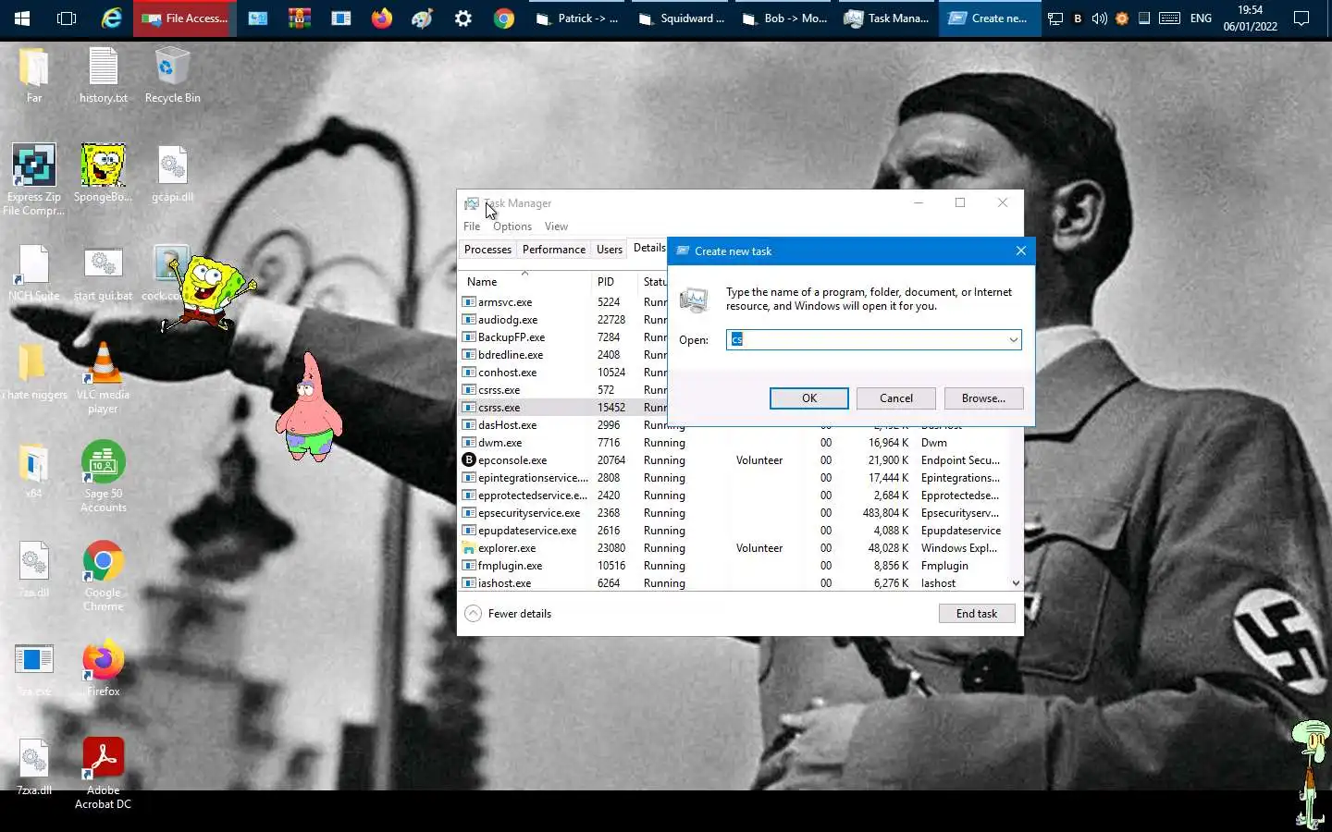Select the NCH Suite shortcut
Viewport: 1332px width, 832px height.
tap(34, 274)
